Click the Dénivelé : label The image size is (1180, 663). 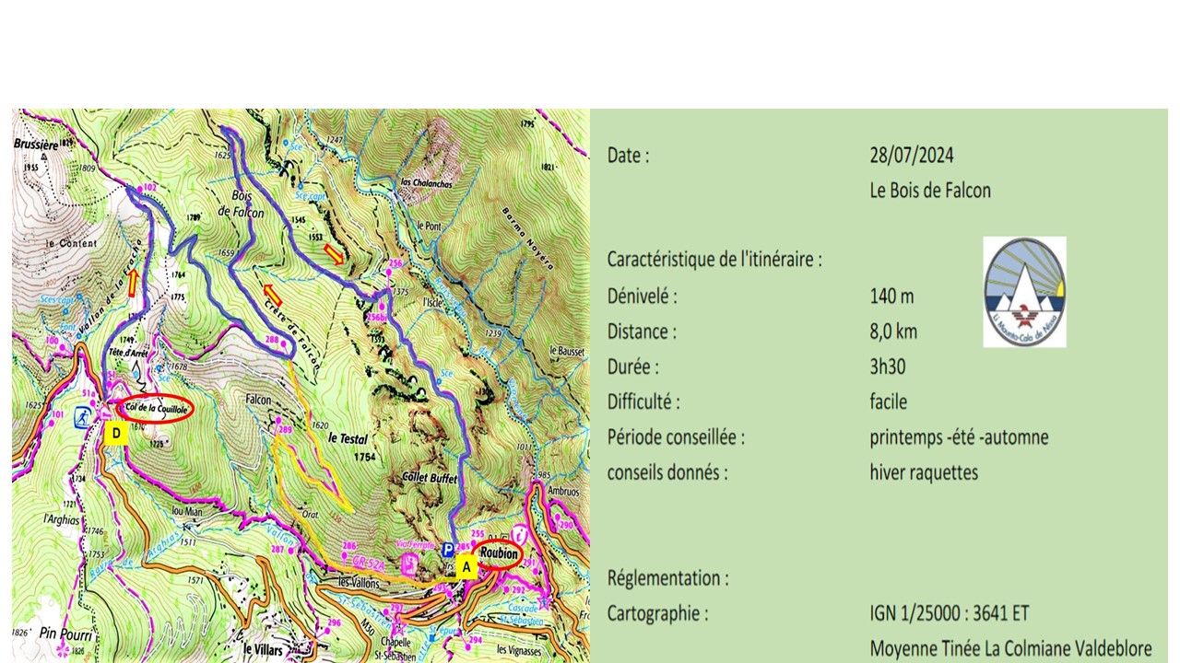pyautogui.click(x=643, y=297)
